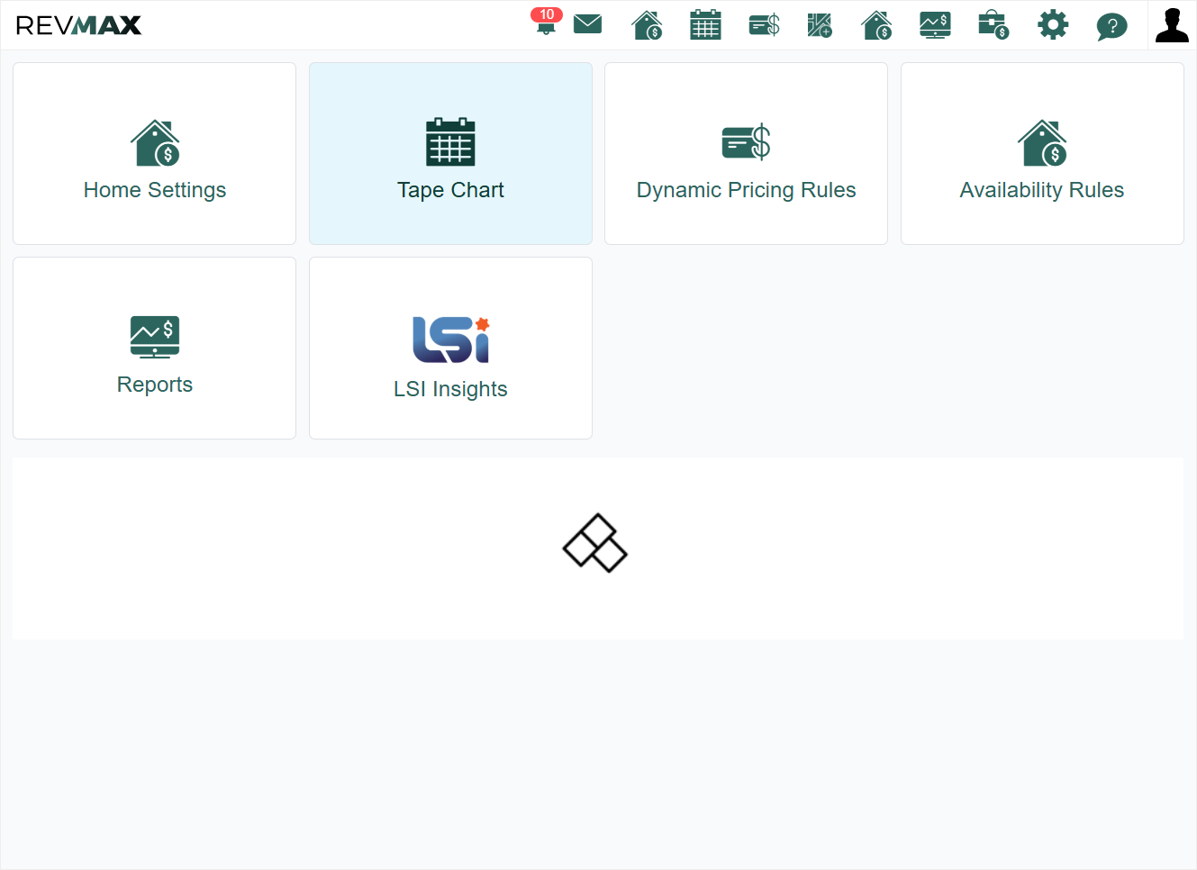Open the mail envelope icon in the header
This screenshot has width=1197, height=870.
[587, 23]
